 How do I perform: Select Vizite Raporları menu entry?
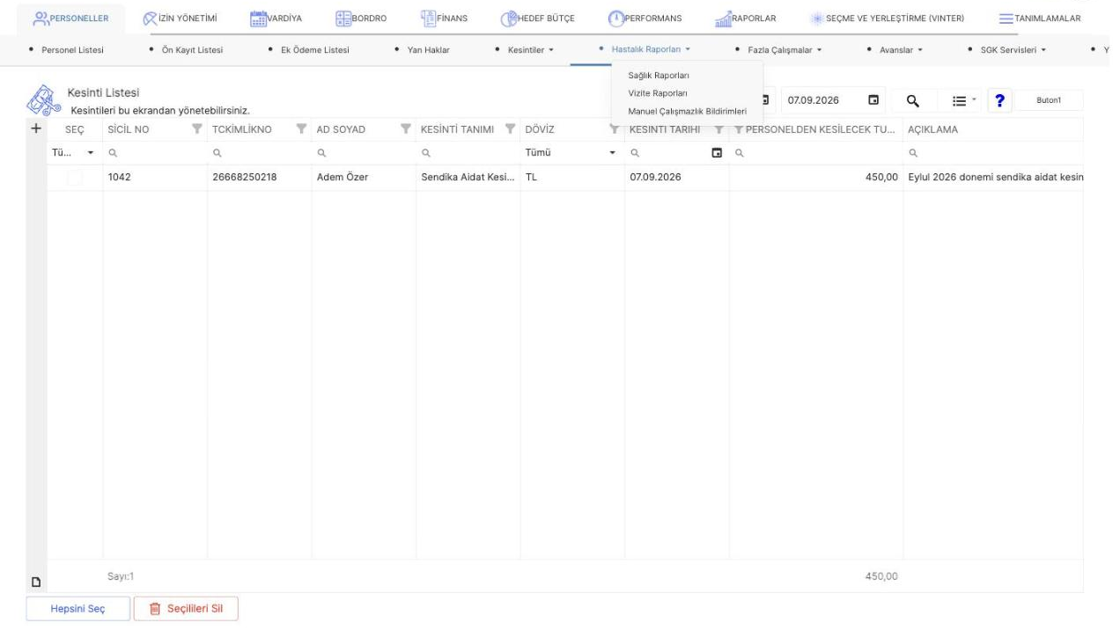[x=658, y=93]
